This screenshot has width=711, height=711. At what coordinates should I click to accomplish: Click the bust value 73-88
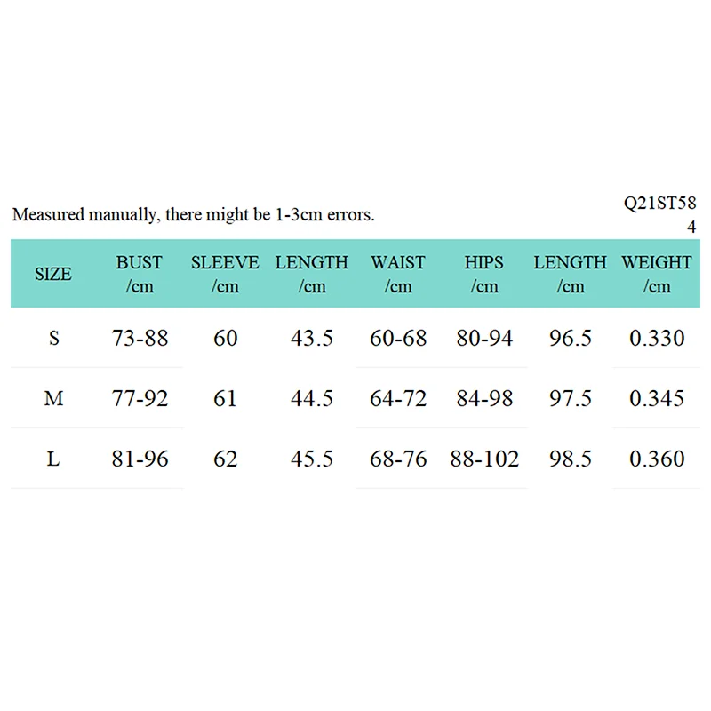point(140,338)
